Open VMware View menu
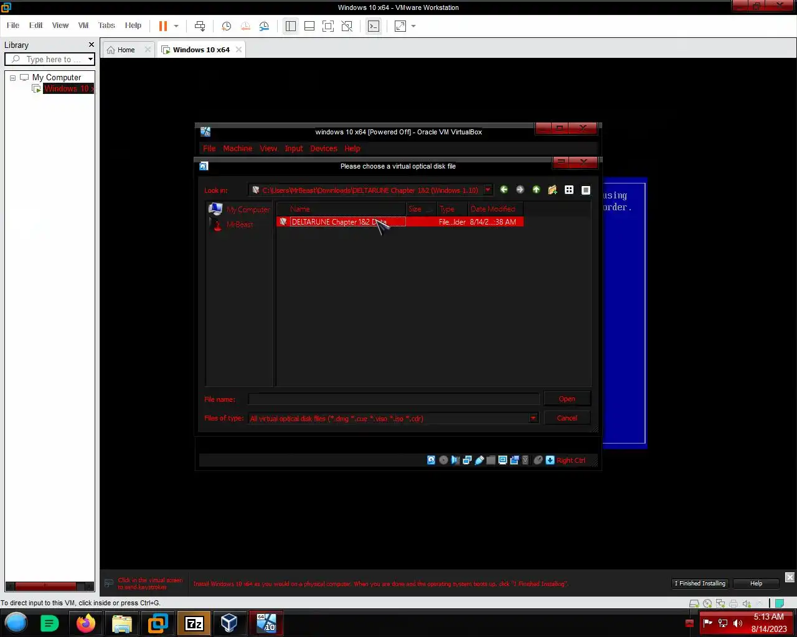Image resolution: width=797 pixels, height=637 pixels. tap(60, 26)
